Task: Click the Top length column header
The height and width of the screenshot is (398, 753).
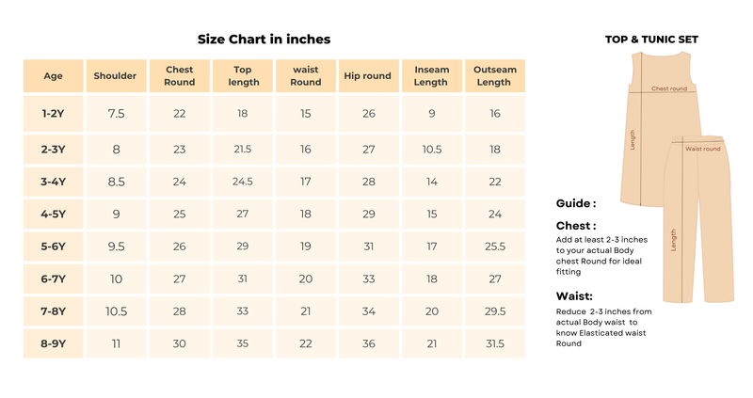Action: [x=242, y=76]
